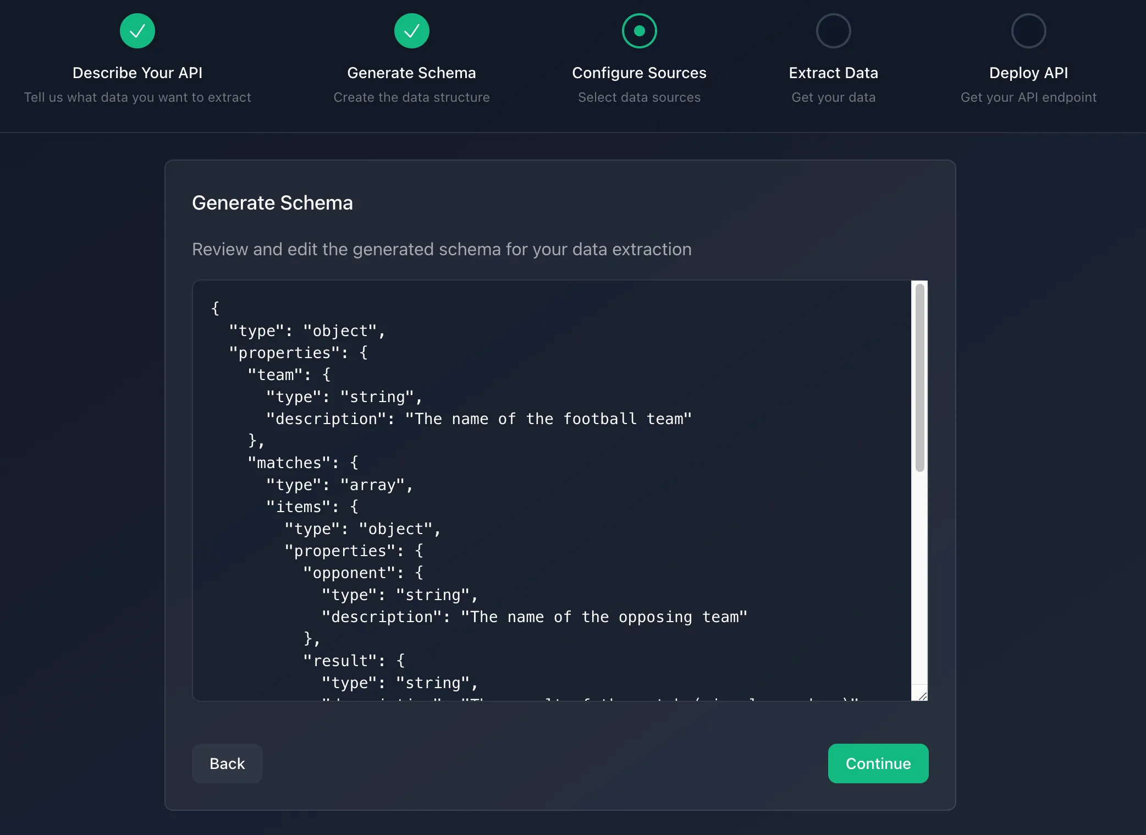Jump to the Deploy API step label
The image size is (1146, 835).
point(1028,73)
